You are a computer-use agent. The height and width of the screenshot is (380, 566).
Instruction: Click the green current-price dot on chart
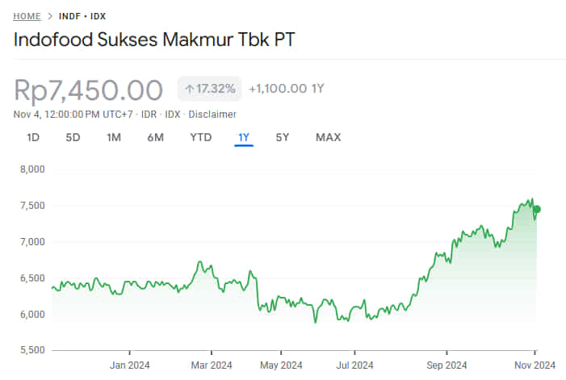coord(536,210)
